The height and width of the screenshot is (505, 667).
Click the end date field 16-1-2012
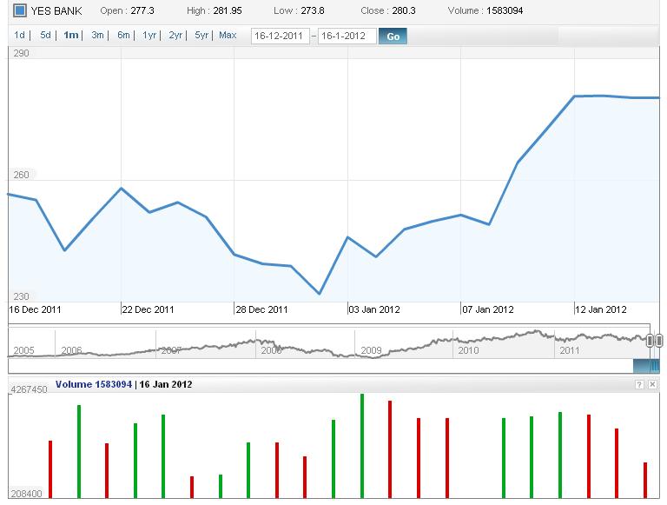[x=347, y=37]
